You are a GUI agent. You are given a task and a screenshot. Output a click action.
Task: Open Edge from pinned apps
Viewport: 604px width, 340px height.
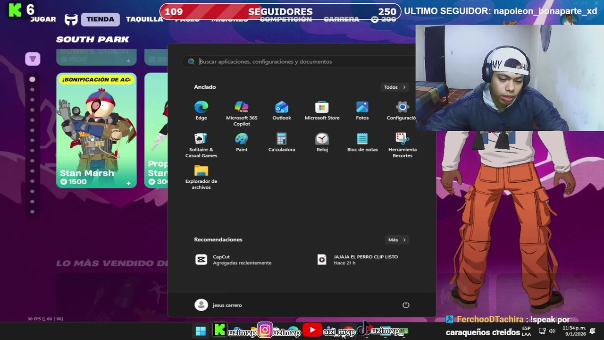pyautogui.click(x=201, y=111)
